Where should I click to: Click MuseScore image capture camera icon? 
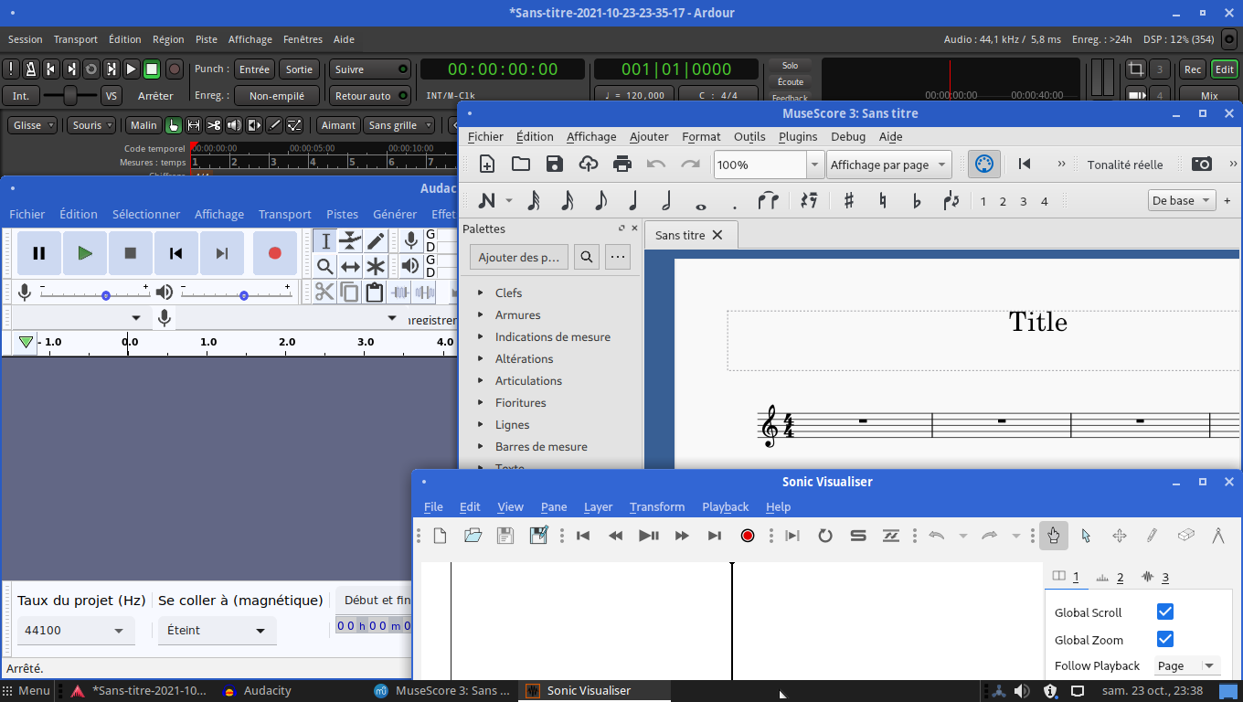pos(1202,165)
